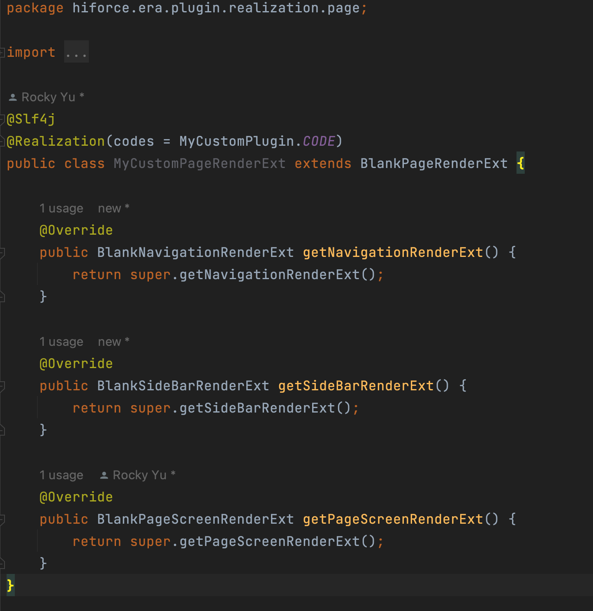
Task: Click the super.getSideBarRenderExt() call
Action: 240,408
